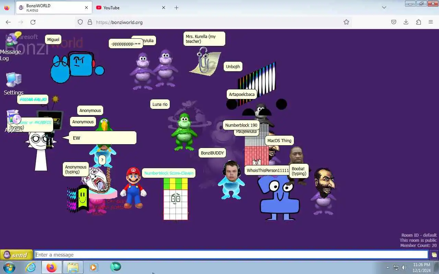
Task: Click the -ppppppppp-== name tag
Action: click(126, 44)
